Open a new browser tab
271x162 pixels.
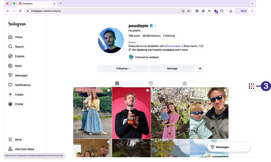(x=61, y=4)
